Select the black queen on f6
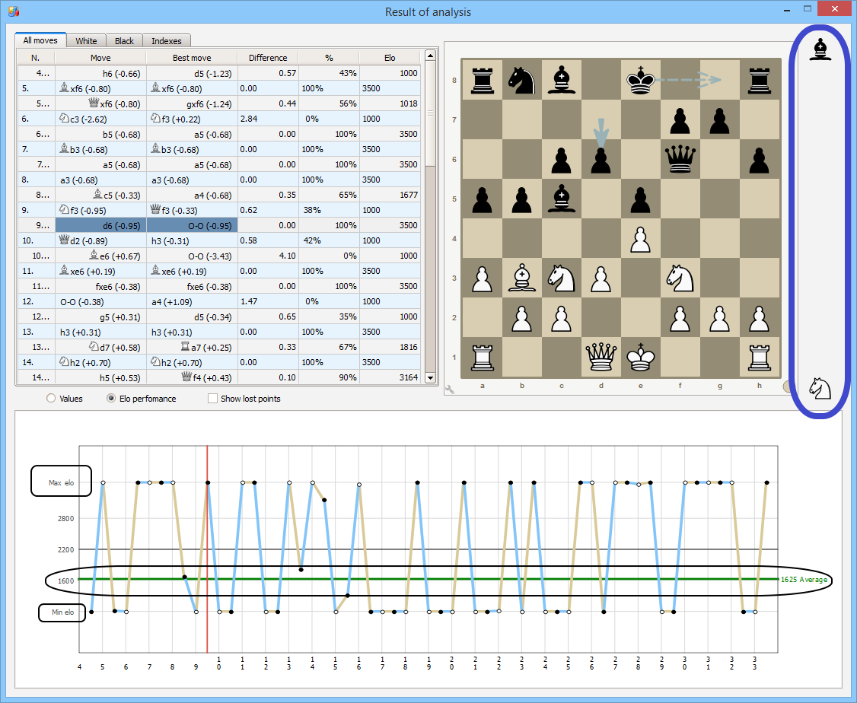 coord(680,159)
